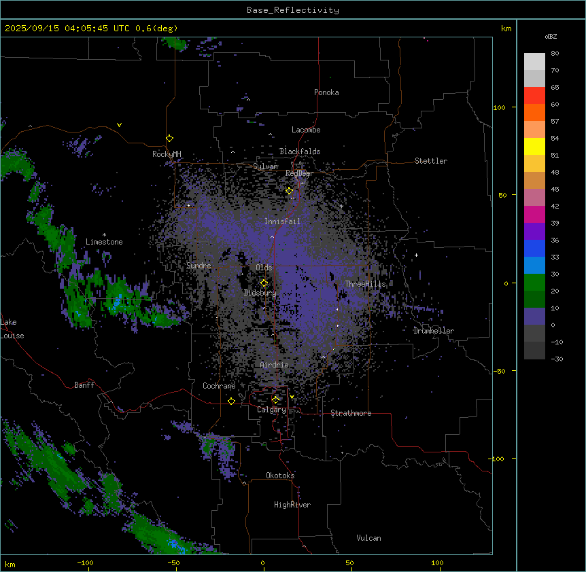Image resolution: width=586 pixels, height=572 pixels.
Task: Click the yellow v marker northeast of Calgary
Action: pyautogui.click(x=292, y=397)
